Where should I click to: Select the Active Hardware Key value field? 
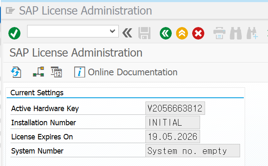pos(175,108)
